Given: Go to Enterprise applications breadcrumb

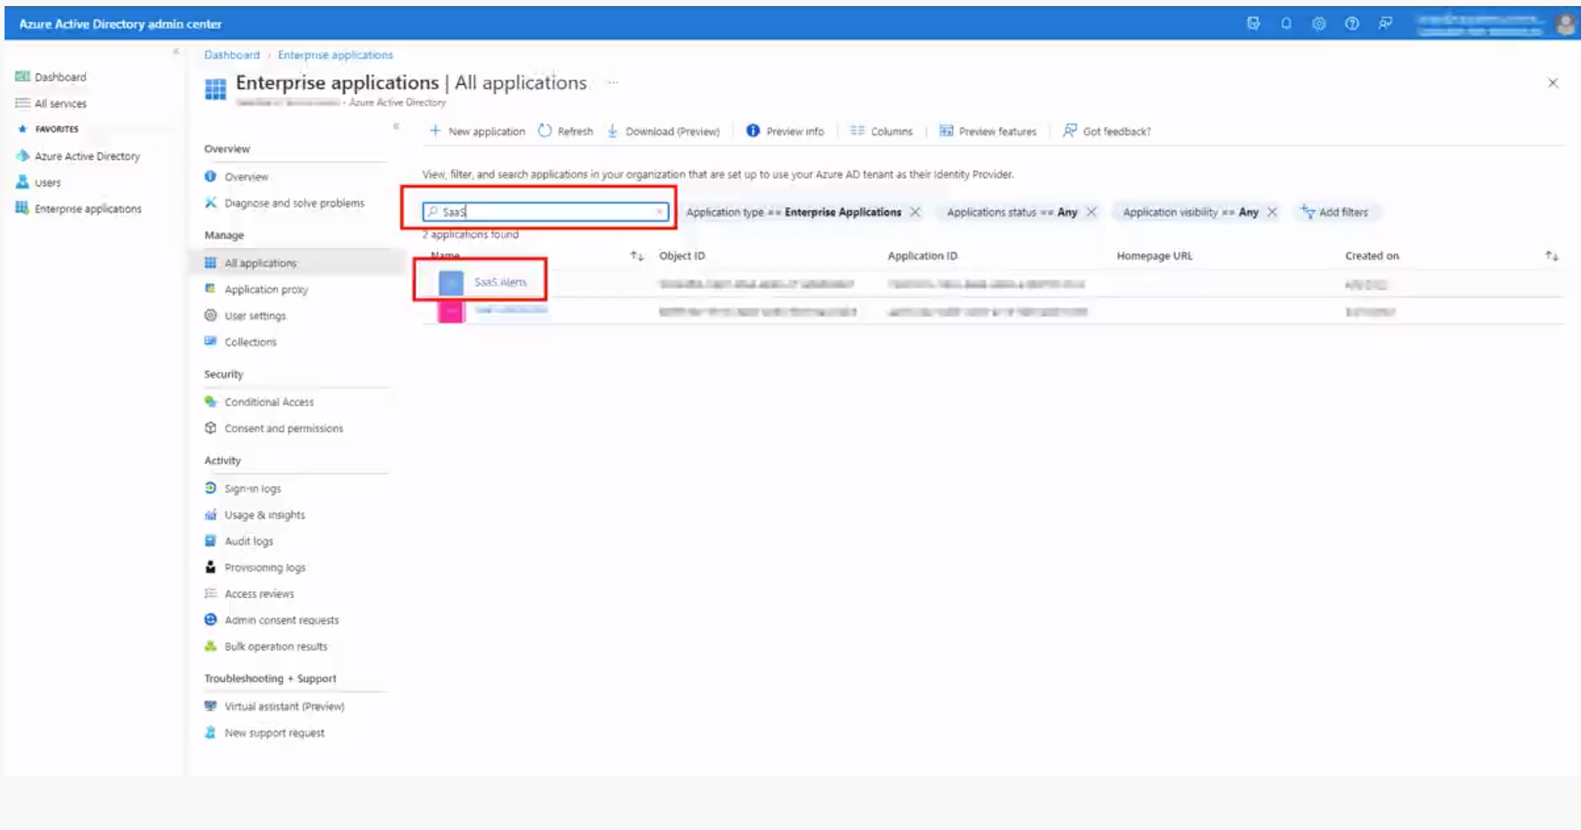Looking at the screenshot, I should (335, 55).
